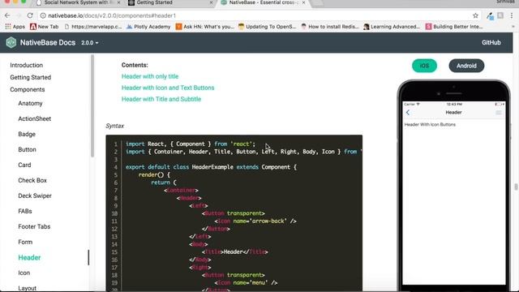Open ActionSheet component docs
Screen dimensions: 519x292
[x=34, y=118]
